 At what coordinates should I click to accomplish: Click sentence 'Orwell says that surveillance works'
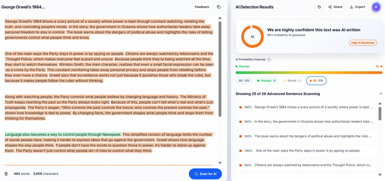point(107,78)
